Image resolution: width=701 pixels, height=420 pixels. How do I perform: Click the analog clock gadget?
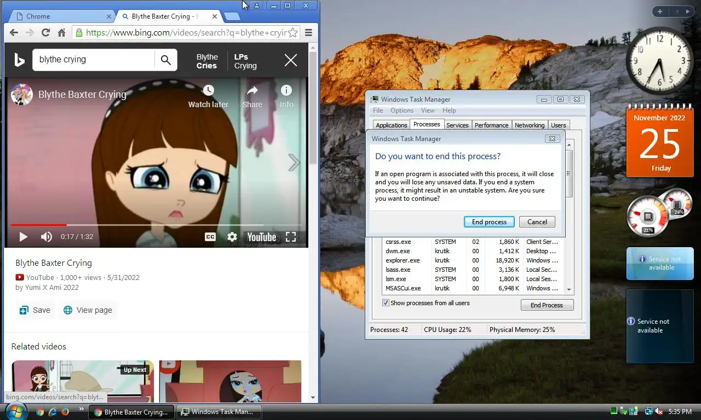point(659,61)
